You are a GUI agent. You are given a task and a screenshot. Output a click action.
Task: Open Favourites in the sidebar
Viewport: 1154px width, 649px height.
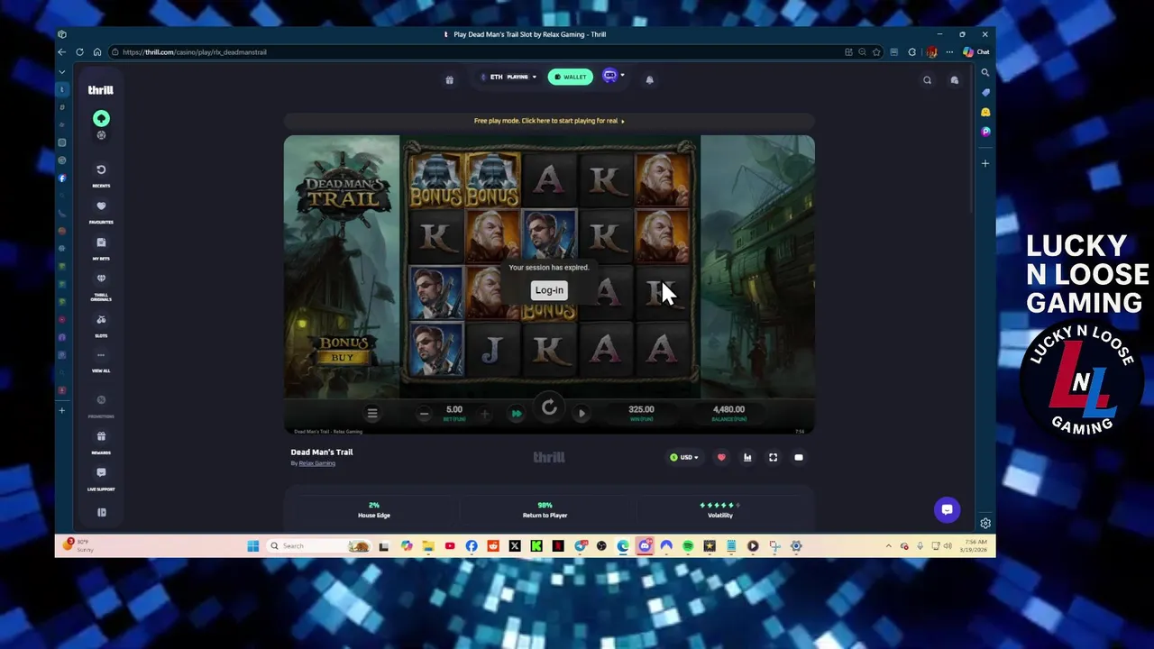tap(101, 212)
